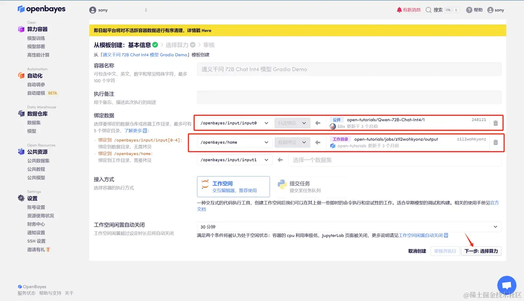
Task: Click the 自动化 section icon in sidebar
Action: click(x=21, y=76)
